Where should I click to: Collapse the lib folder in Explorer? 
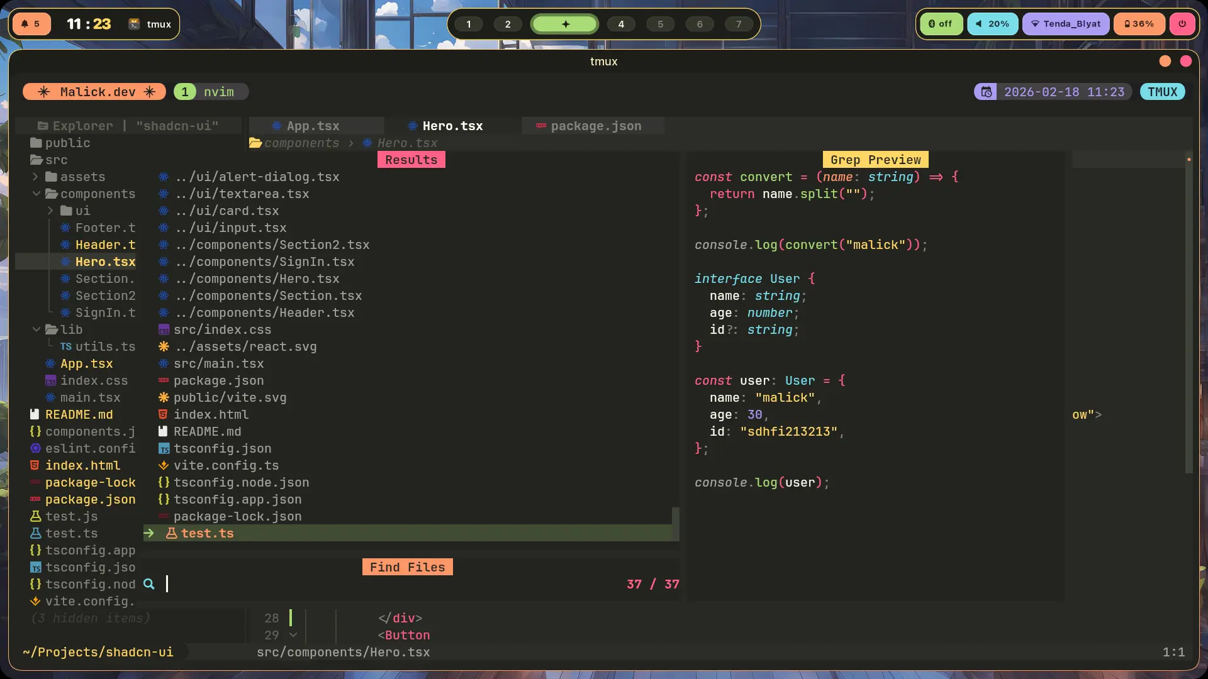[x=36, y=330]
